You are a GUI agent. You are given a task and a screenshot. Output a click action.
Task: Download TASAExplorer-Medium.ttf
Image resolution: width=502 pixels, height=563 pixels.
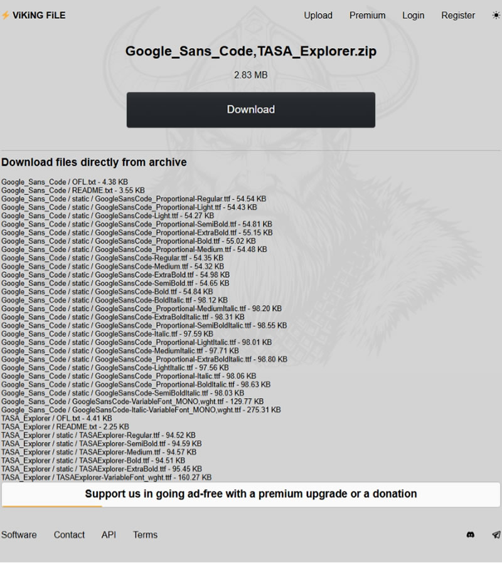click(99, 452)
